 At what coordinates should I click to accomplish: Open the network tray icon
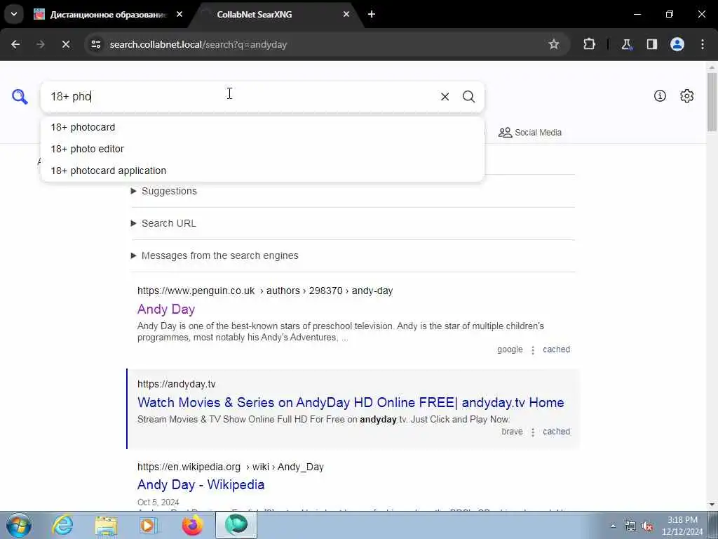630,526
